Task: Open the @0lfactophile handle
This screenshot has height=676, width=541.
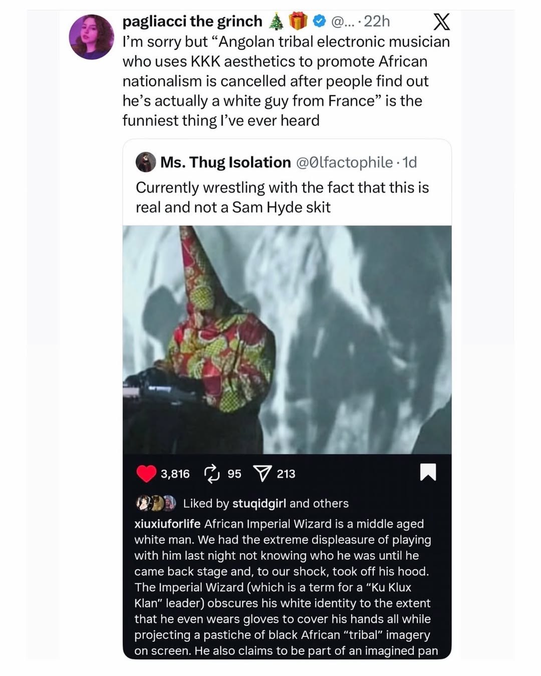Action: pos(345,162)
